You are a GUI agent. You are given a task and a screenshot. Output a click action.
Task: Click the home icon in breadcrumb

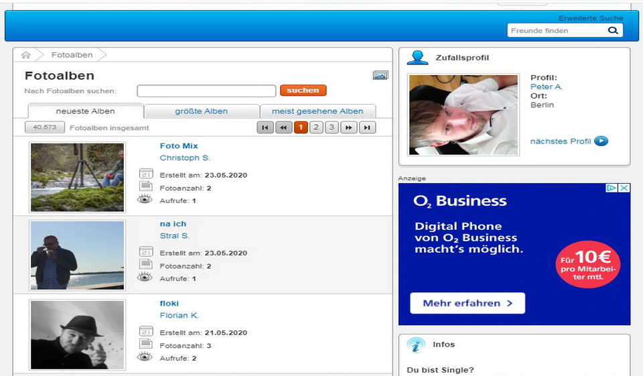click(x=26, y=55)
